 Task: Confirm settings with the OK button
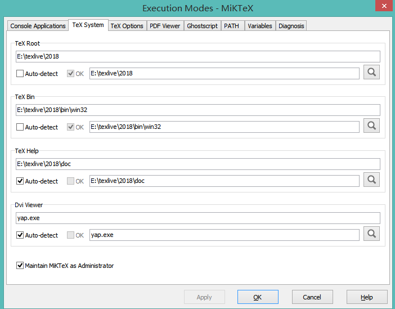[x=258, y=297]
